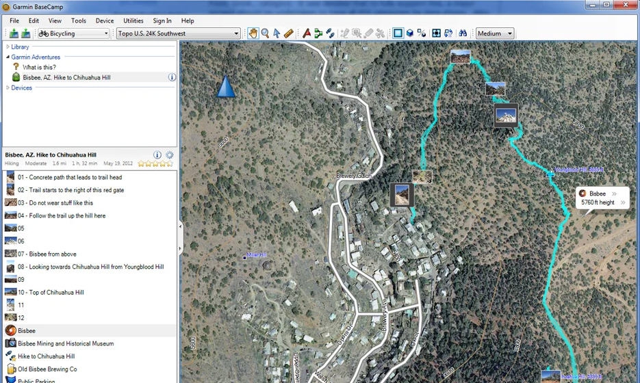
Task: Click the send to device toolbar icon
Action: pyautogui.click(x=14, y=34)
